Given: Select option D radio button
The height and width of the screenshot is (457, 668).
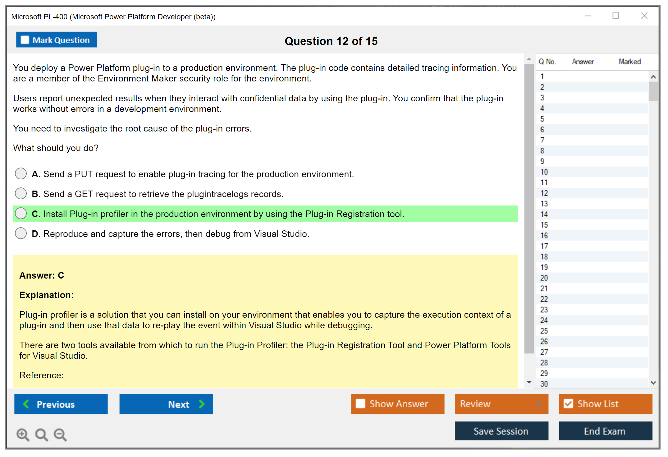Looking at the screenshot, I should [x=21, y=233].
